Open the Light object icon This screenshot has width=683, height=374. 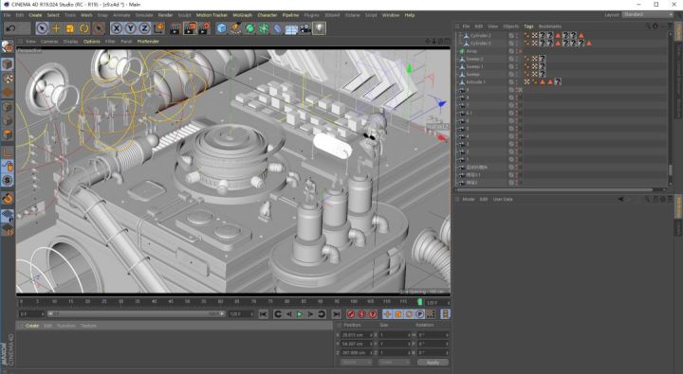pos(320,28)
